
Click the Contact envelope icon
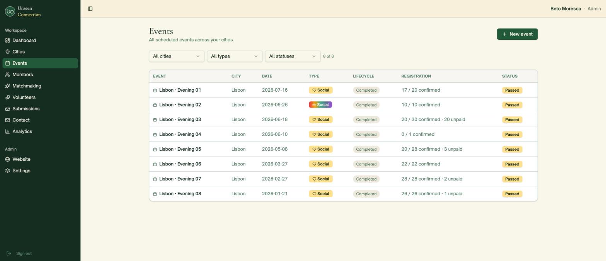(x=7, y=120)
